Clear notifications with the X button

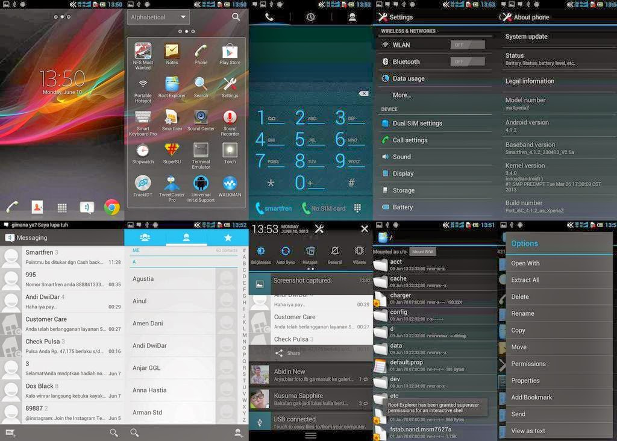(365, 229)
